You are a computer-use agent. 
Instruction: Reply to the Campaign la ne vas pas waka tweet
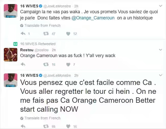[x=23, y=33]
